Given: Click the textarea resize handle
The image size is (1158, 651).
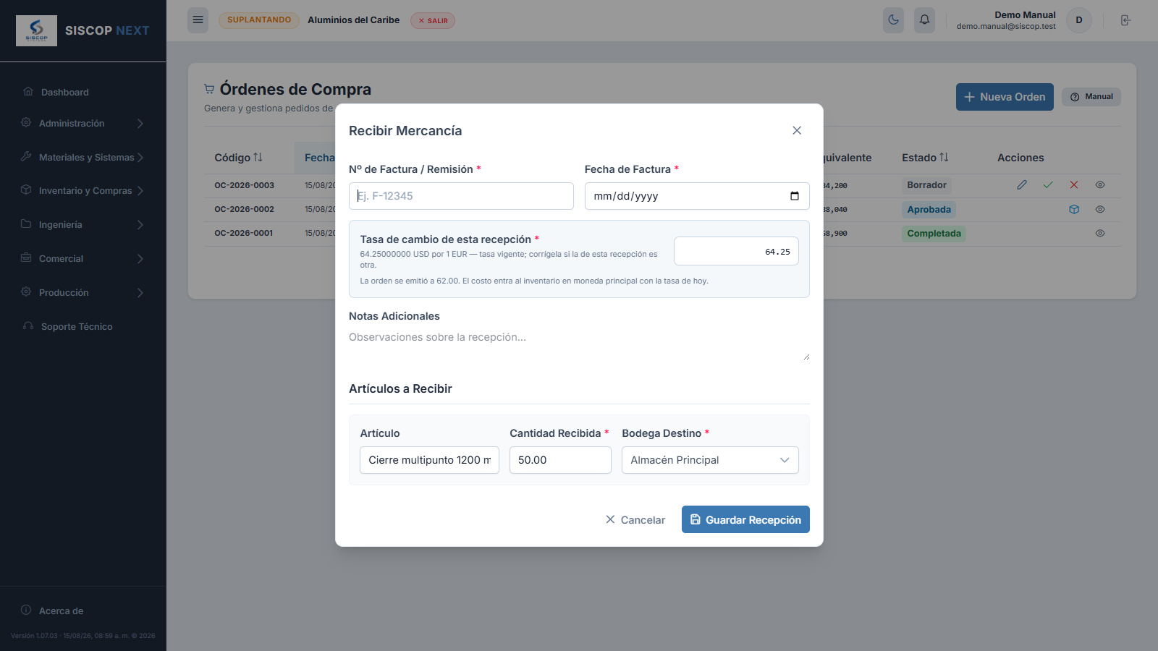Looking at the screenshot, I should click(x=806, y=356).
